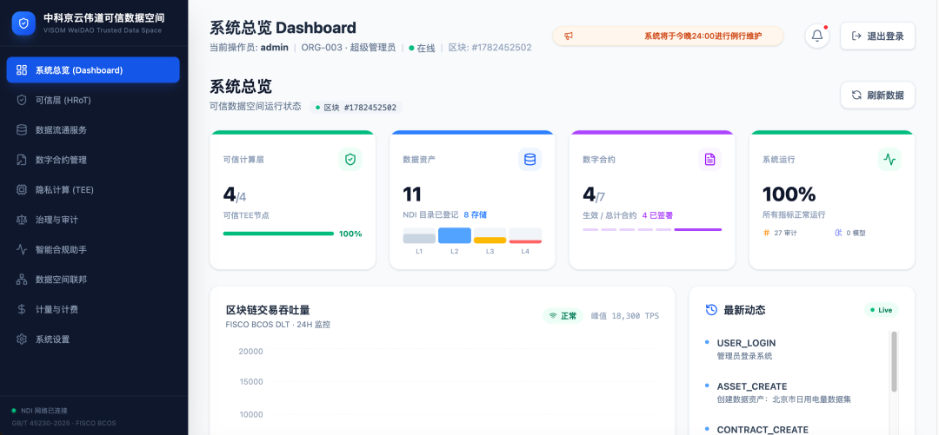939x435 pixels.
Task: Click the green 100% TEE progress bar
Action: click(x=278, y=234)
